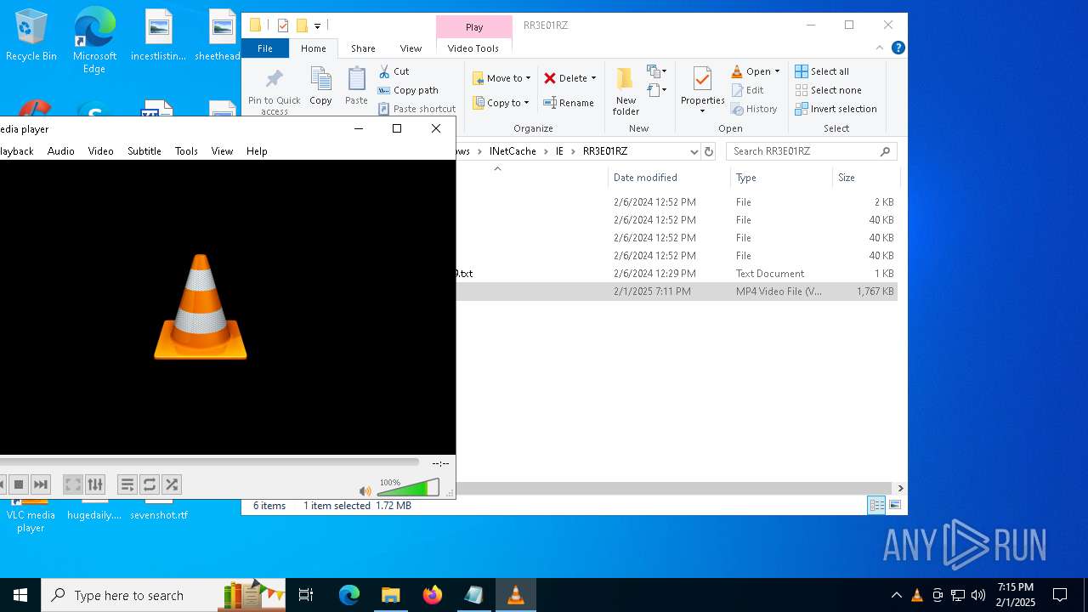Select the MP4 Video File row

676,292
